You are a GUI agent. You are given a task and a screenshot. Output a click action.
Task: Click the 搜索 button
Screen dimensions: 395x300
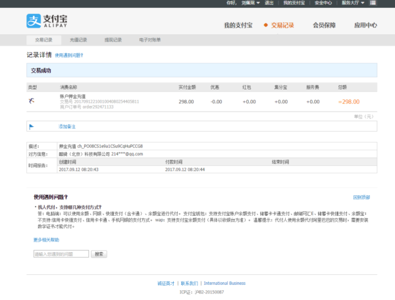99,253
